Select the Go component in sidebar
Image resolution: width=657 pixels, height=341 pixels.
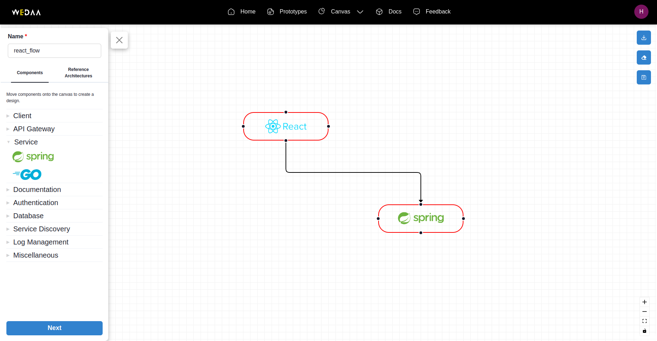[27, 174]
